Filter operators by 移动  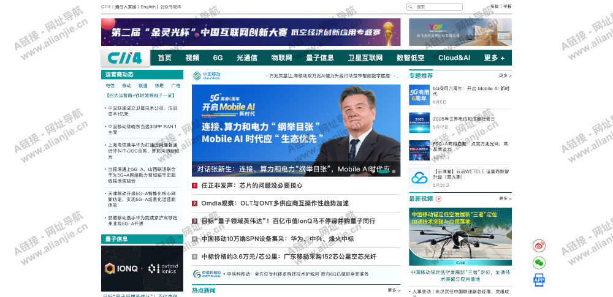click(x=127, y=86)
